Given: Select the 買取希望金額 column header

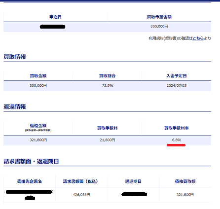Looking at the screenshot, I should [159, 17].
